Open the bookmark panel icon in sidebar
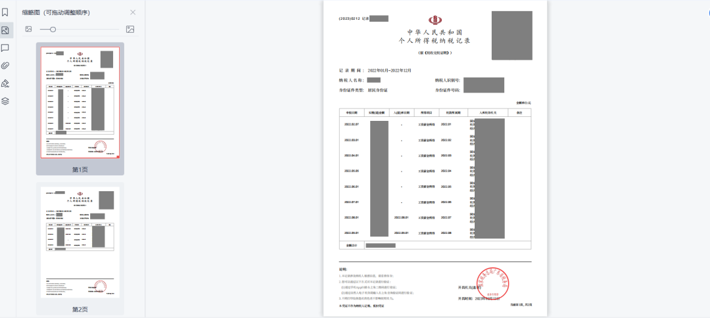710x318 pixels. tap(5, 12)
